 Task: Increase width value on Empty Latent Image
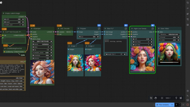tap(23, 19)
